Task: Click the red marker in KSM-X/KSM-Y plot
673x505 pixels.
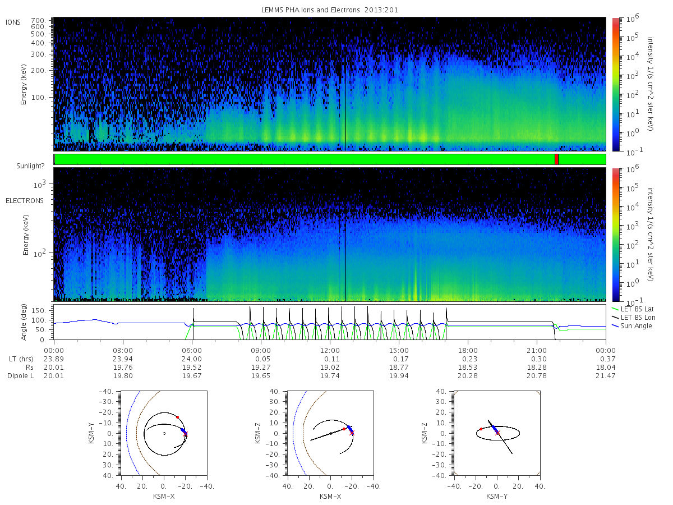Action: click(x=178, y=417)
